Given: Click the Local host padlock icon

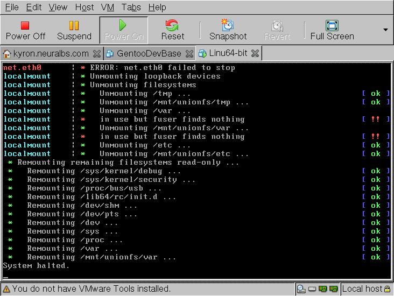Looking at the screenshot, I should (388, 289).
